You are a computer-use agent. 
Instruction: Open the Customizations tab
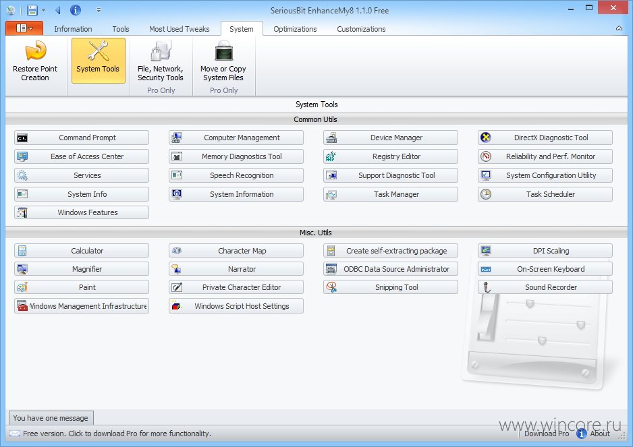pos(361,29)
